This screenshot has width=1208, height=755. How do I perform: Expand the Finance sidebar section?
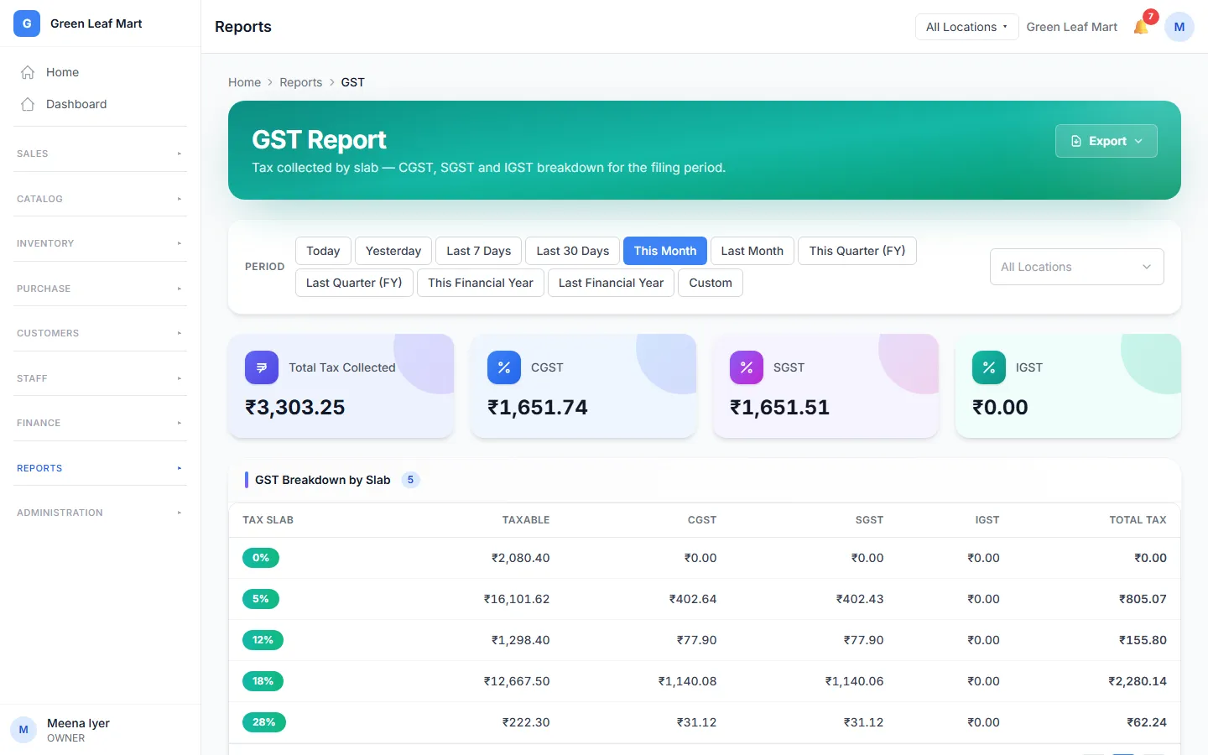point(100,423)
